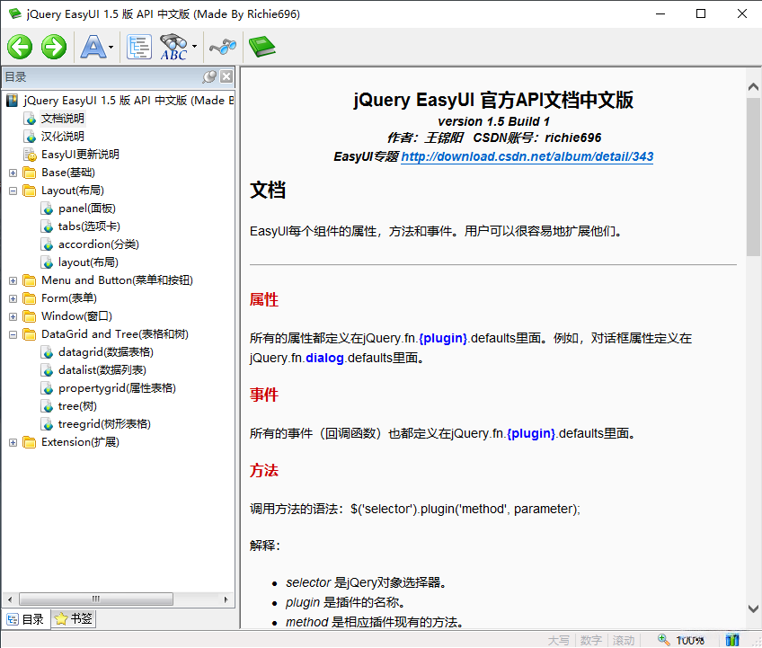The image size is (762, 648).
Task: Click the green Back arrow button
Action: [20, 47]
